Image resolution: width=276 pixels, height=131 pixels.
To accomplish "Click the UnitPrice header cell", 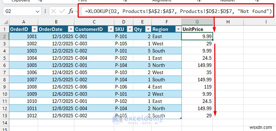I will tap(197, 29).
